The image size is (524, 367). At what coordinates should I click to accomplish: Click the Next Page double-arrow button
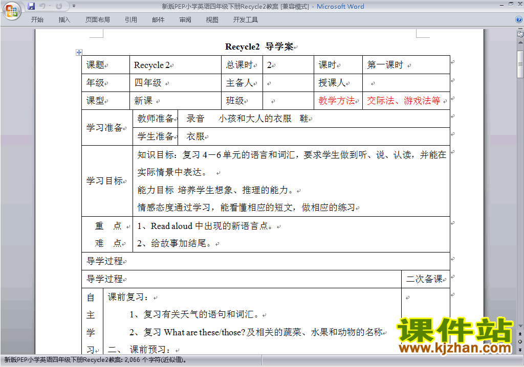click(520, 350)
